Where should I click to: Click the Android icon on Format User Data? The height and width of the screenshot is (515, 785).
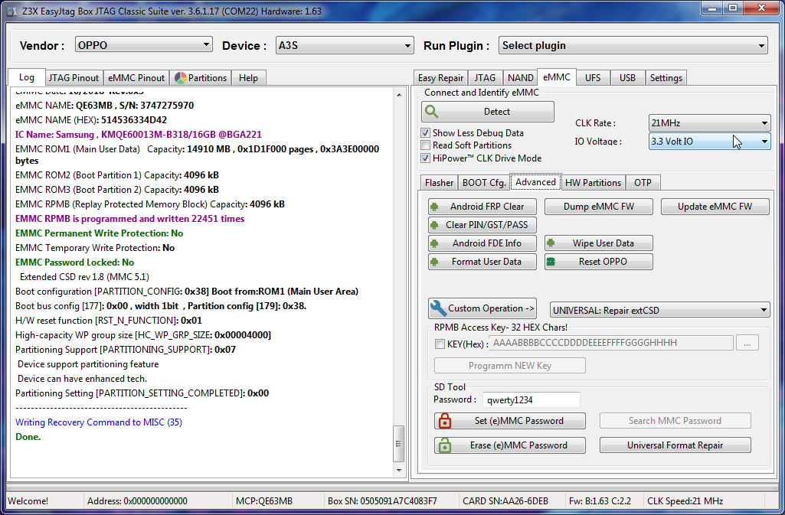434,262
